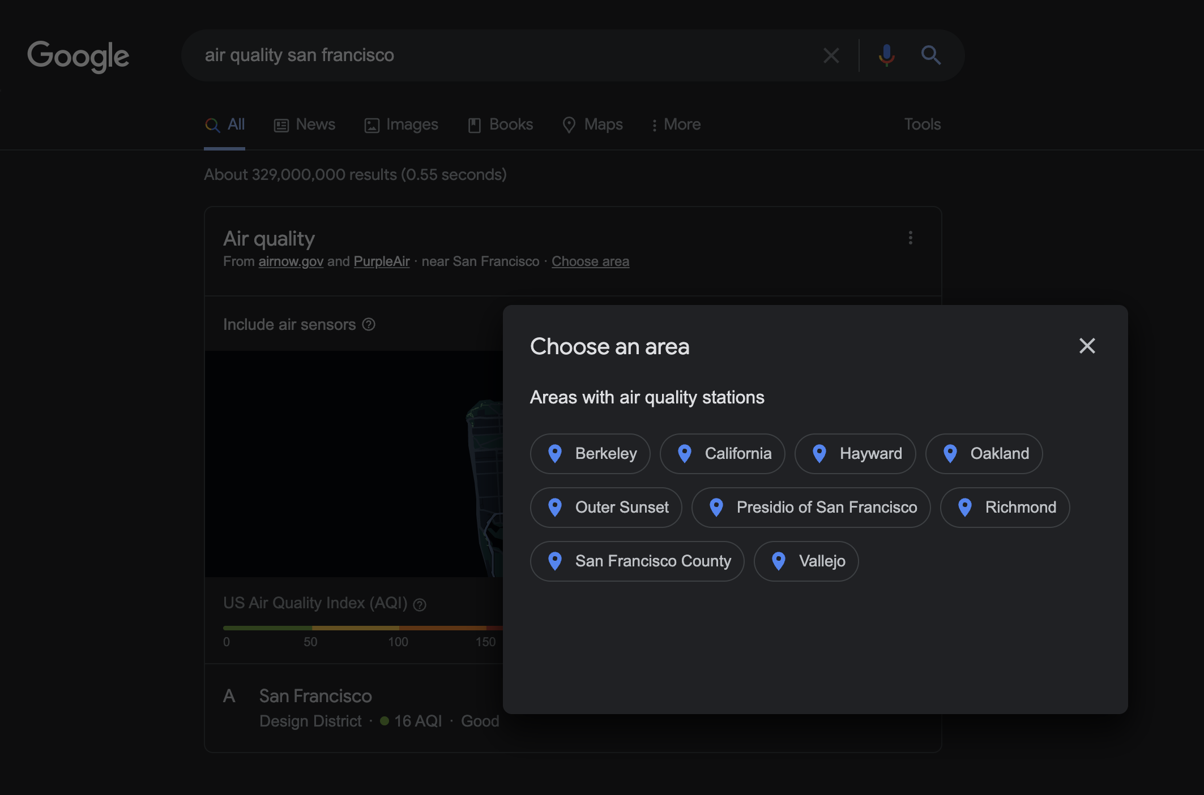The width and height of the screenshot is (1204, 795).
Task: Clear the search box with X icon
Action: tap(831, 55)
